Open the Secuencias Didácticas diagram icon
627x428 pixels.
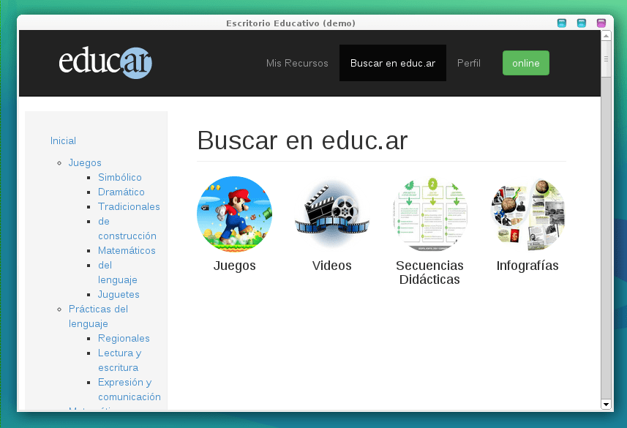pyautogui.click(x=429, y=214)
